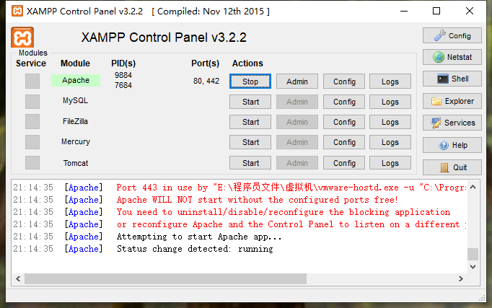This screenshot has width=492, height=308.
Task: Toggle the Tomcat service install checkbox
Action: [x=32, y=163]
